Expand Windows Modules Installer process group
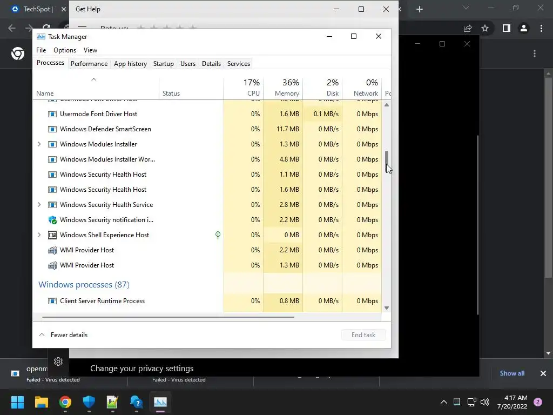Viewport: 553px width, 415px height. [39, 144]
